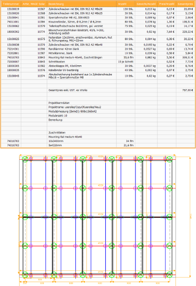Viewport: 196px width, 286px height.
Task: Select the 229,22 € total price cell
Action: [x=186, y=32]
